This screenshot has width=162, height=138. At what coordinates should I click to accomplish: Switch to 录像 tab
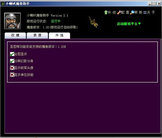[37, 36]
